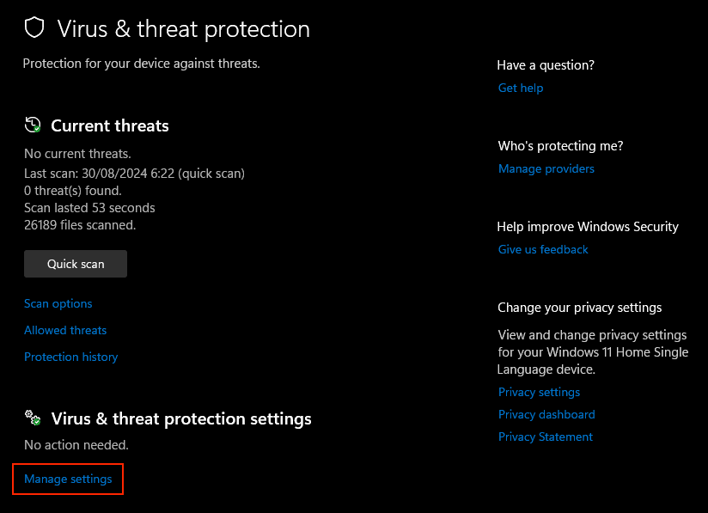This screenshot has width=708, height=513.
Task: Select Give us feedback
Action: [x=542, y=249]
